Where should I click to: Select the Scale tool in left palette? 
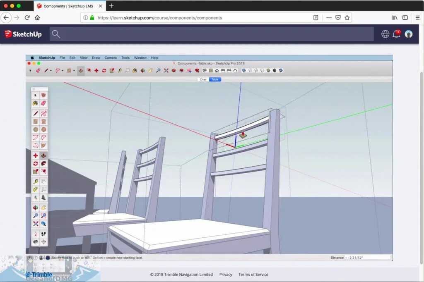click(35, 172)
